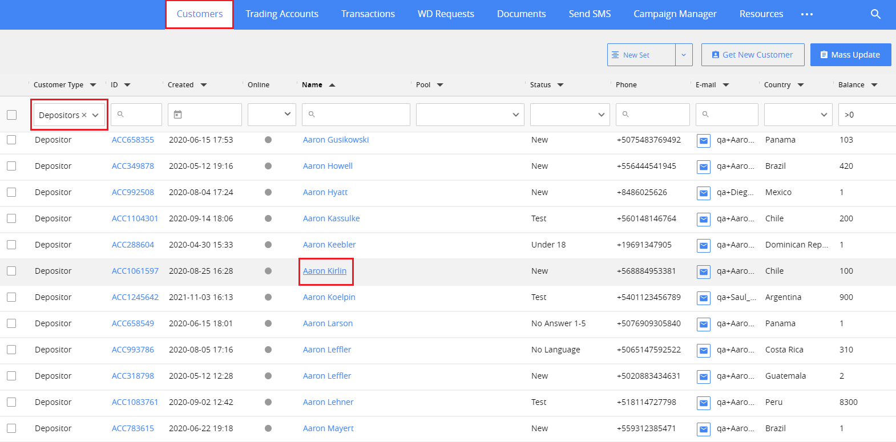The height and width of the screenshot is (442, 896).
Task: Select checkbox for Aaron Keebler row
Action: [11, 245]
